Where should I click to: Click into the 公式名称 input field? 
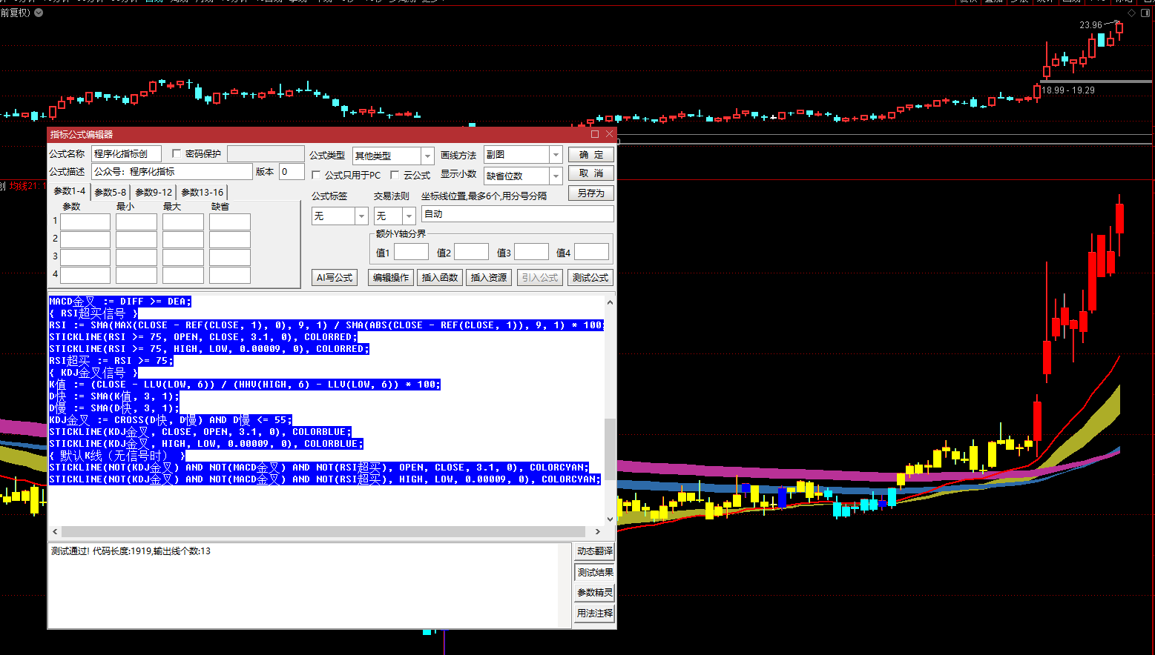pos(126,154)
